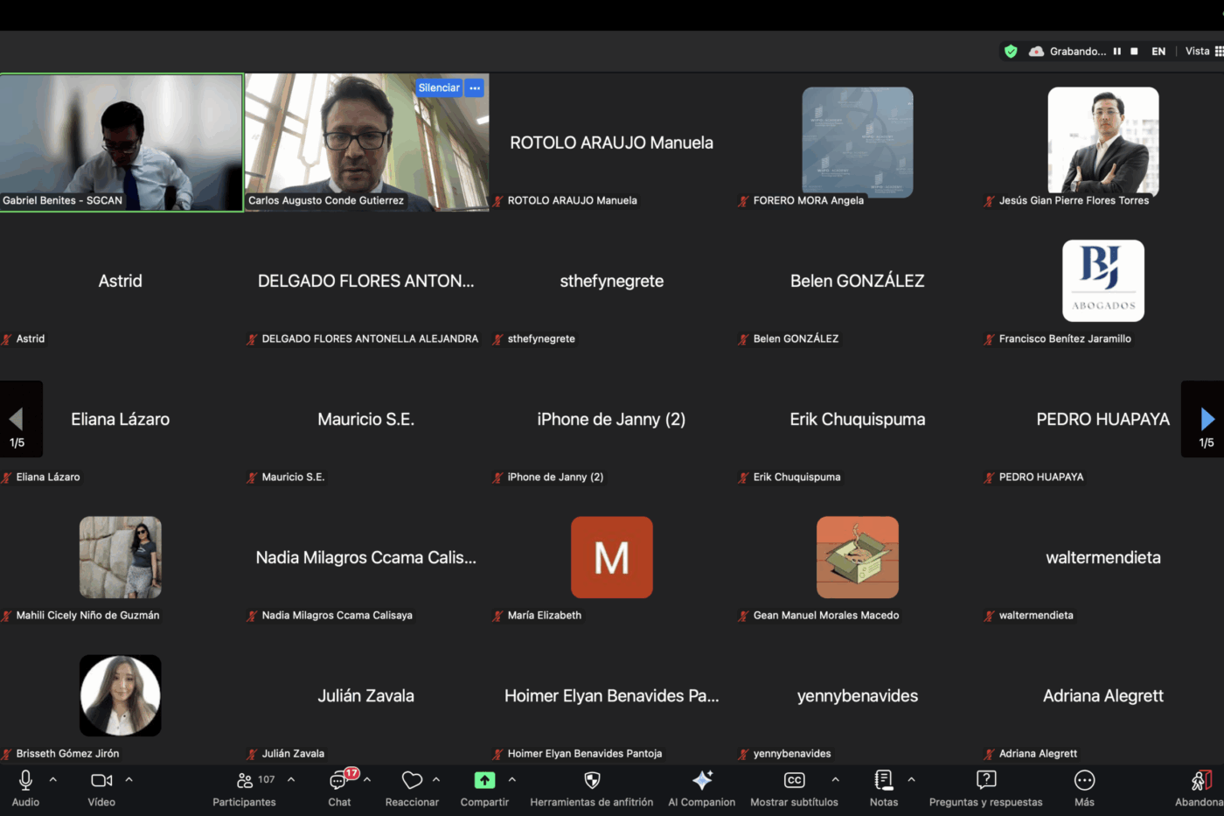Open Herramientas de anfitrión shield icon
Screen dimensions: 1224x816
coord(592,780)
